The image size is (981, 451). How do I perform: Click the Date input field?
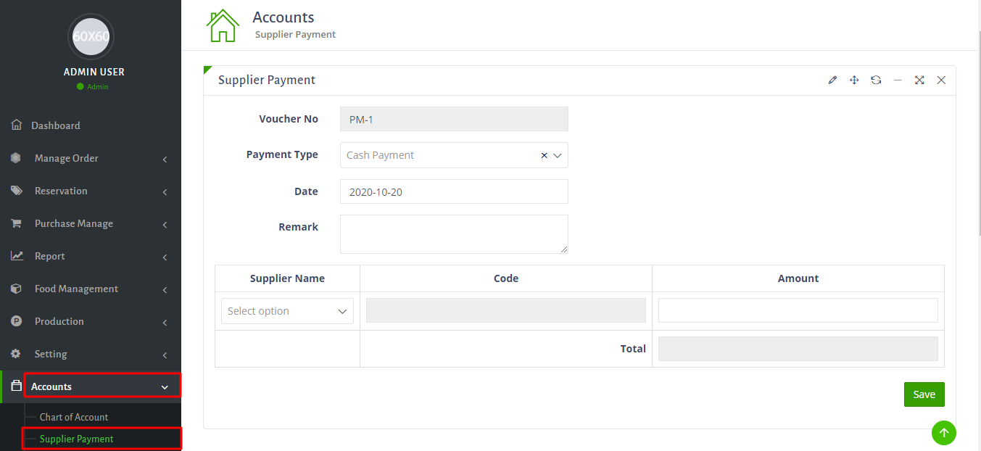coord(453,191)
